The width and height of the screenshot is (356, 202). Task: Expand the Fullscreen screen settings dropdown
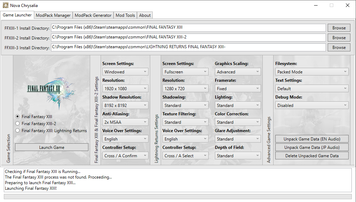[185, 72]
